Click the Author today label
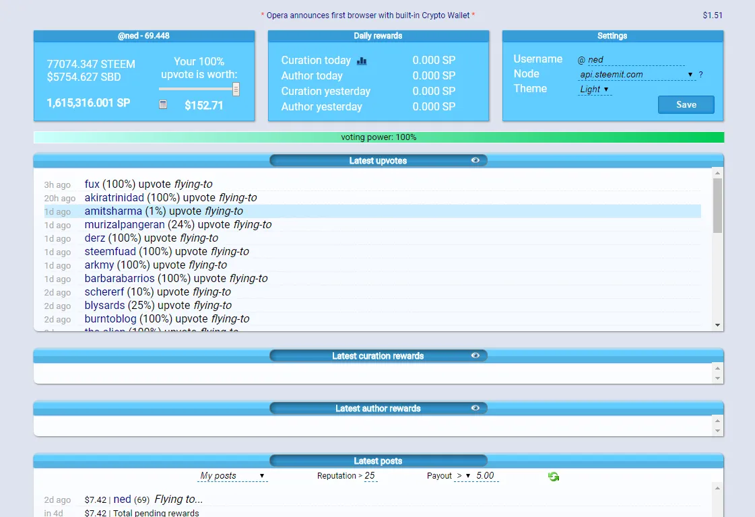755x517 pixels. [x=312, y=75]
